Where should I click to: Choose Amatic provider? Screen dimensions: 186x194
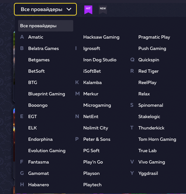pyautogui.click(x=36, y=37)
